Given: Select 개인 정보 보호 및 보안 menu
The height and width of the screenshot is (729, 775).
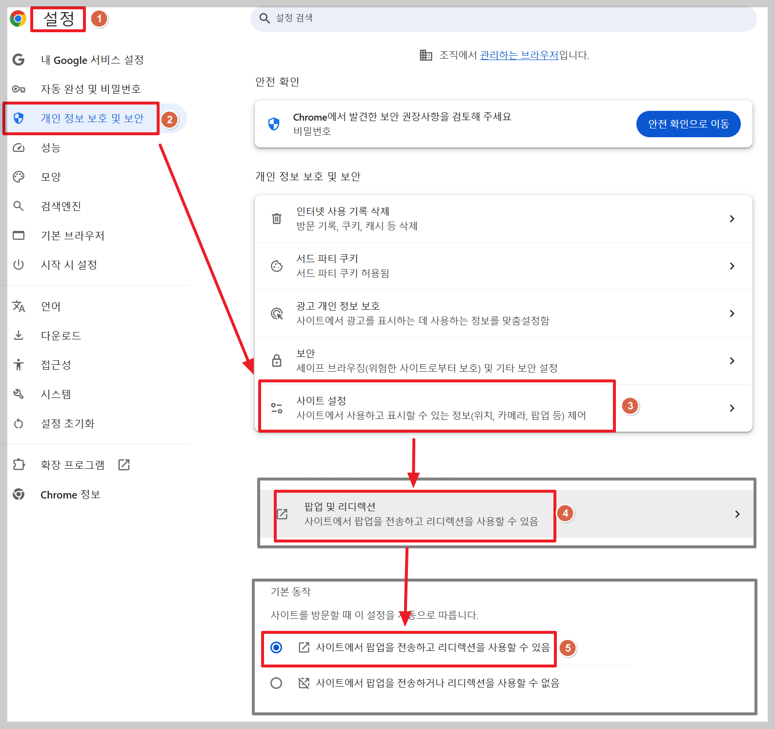Looking at the screenshot, I should click(92, 118).
